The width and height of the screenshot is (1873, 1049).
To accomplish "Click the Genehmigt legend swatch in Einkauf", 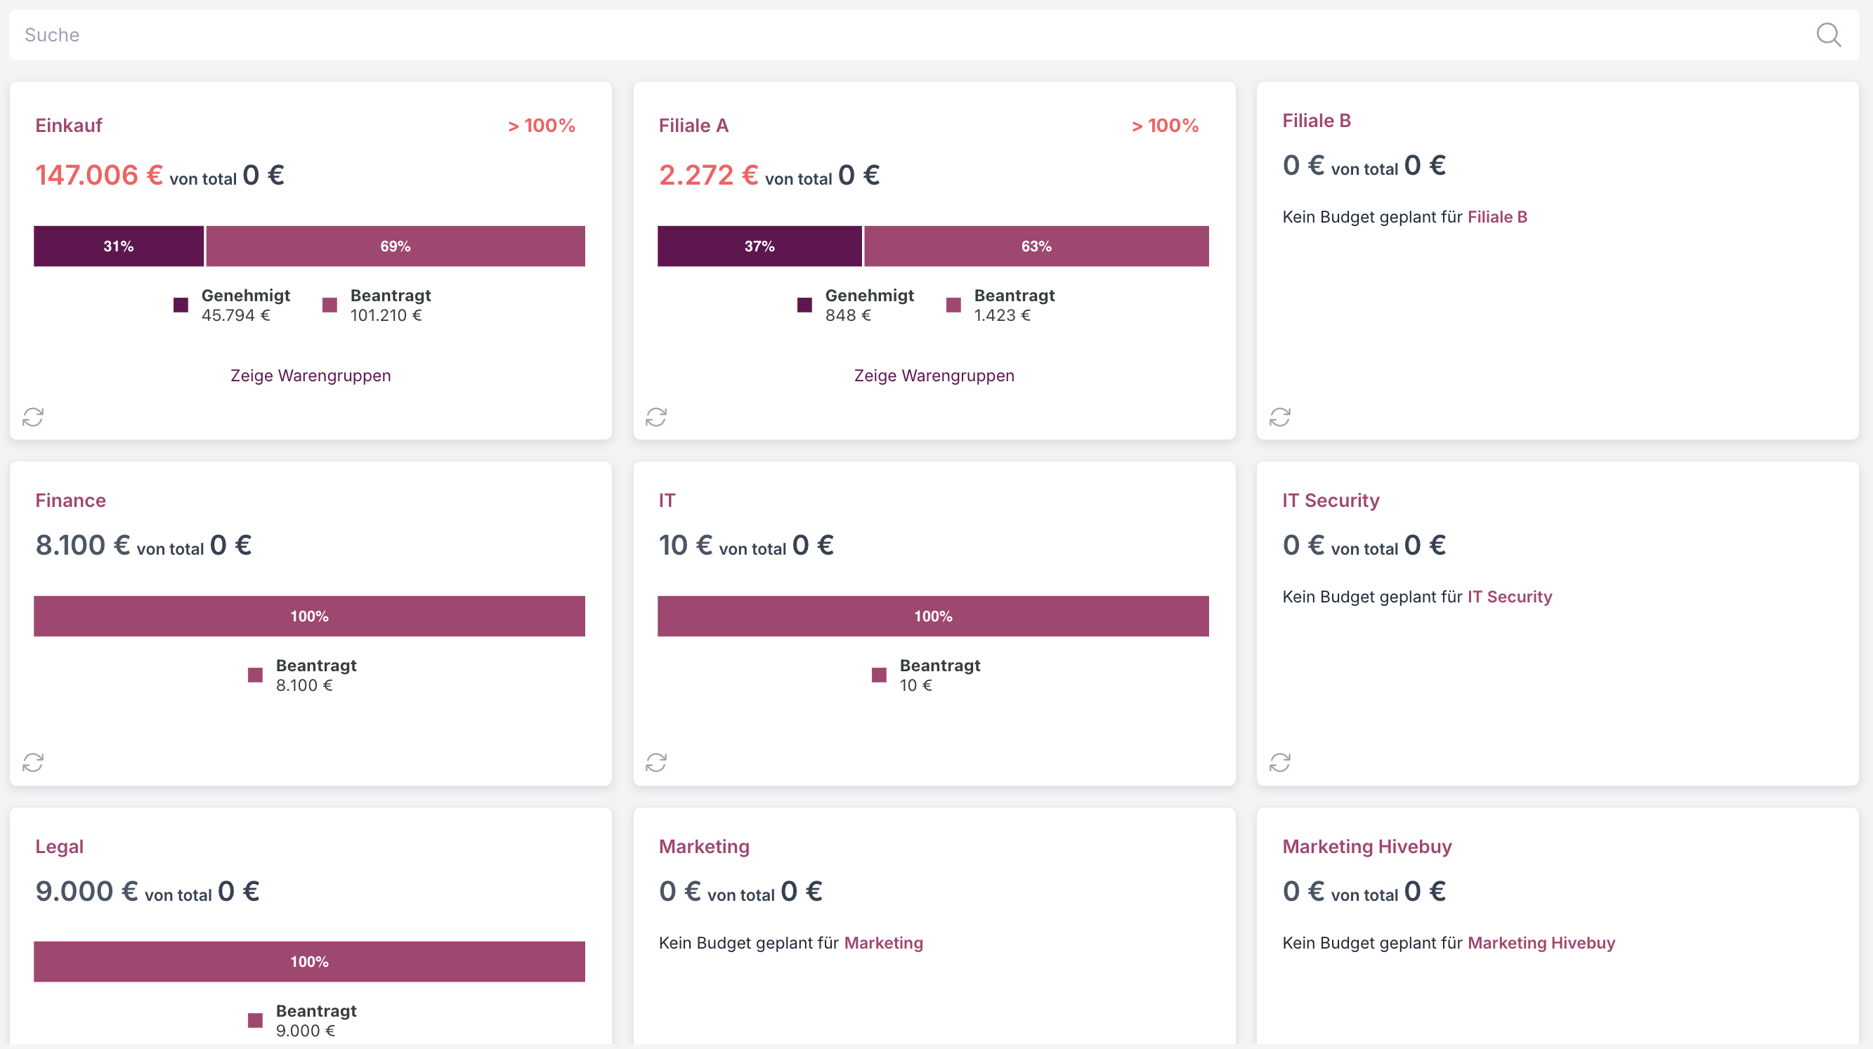I will click(181, 305).
